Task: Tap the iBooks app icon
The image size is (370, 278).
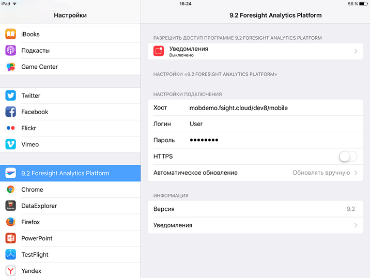Action: [x=11, y=34]
